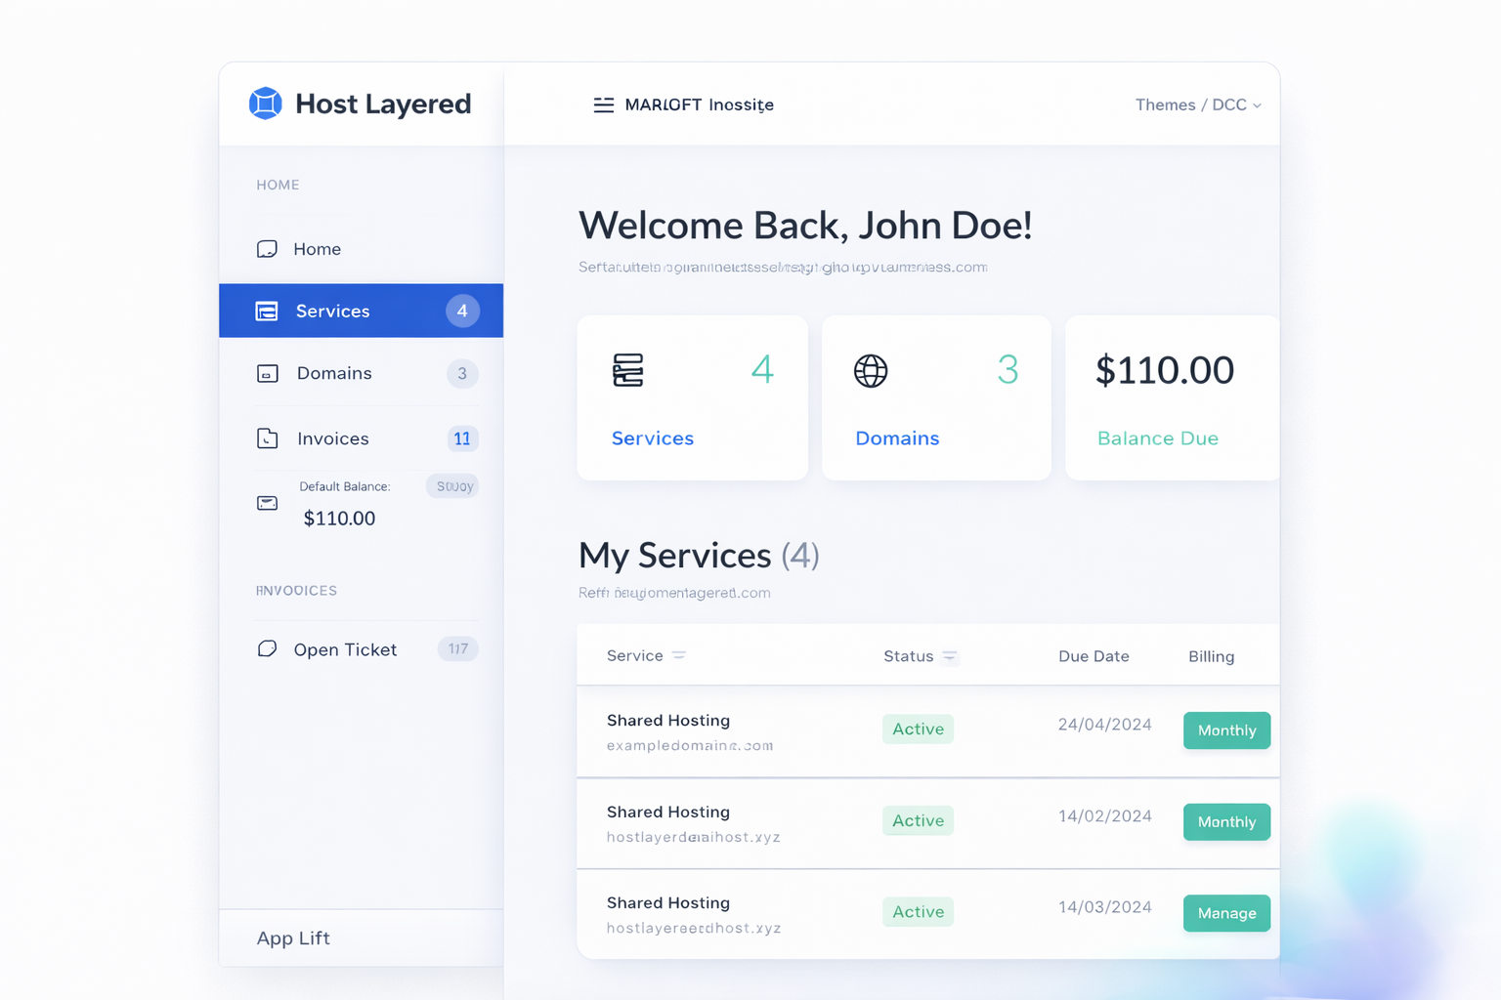Toggle the hamburger menu icon
1501x1000 pixels.
[604, 104]
